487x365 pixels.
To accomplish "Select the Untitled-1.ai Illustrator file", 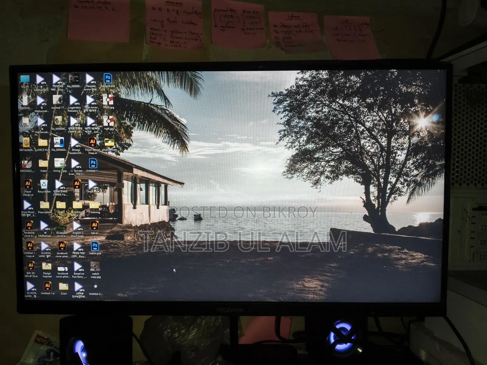I will (x=47, y=289).
